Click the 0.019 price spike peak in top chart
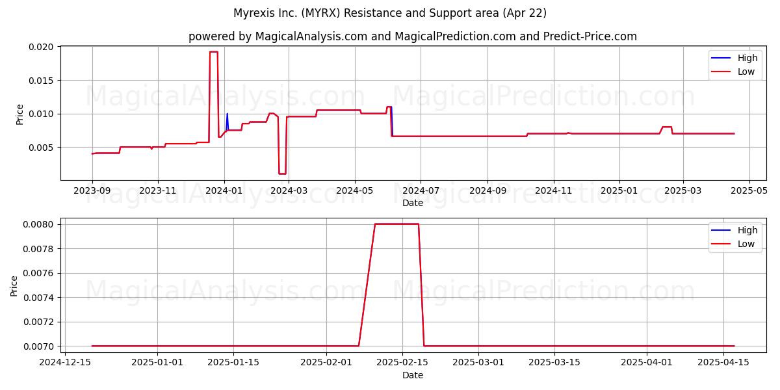The height and width of the screenshot is (390, 780). pyautogui.click(x=213, y=52)
